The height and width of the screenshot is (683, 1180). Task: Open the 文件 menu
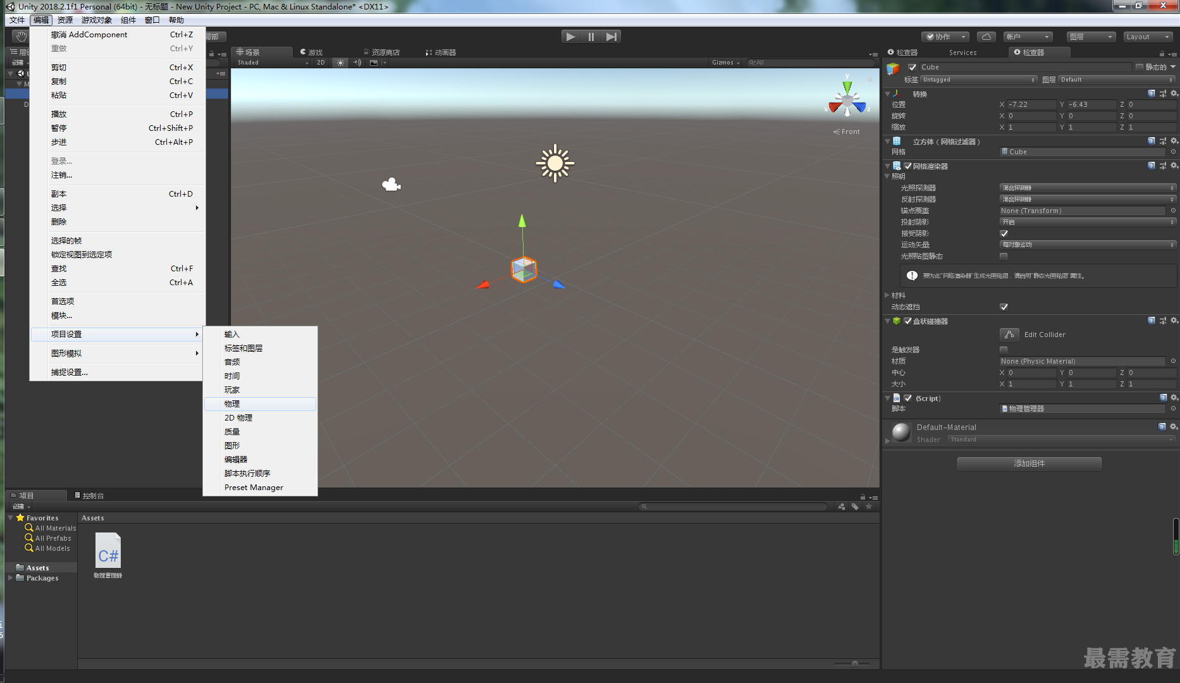[x=17, y=20]
